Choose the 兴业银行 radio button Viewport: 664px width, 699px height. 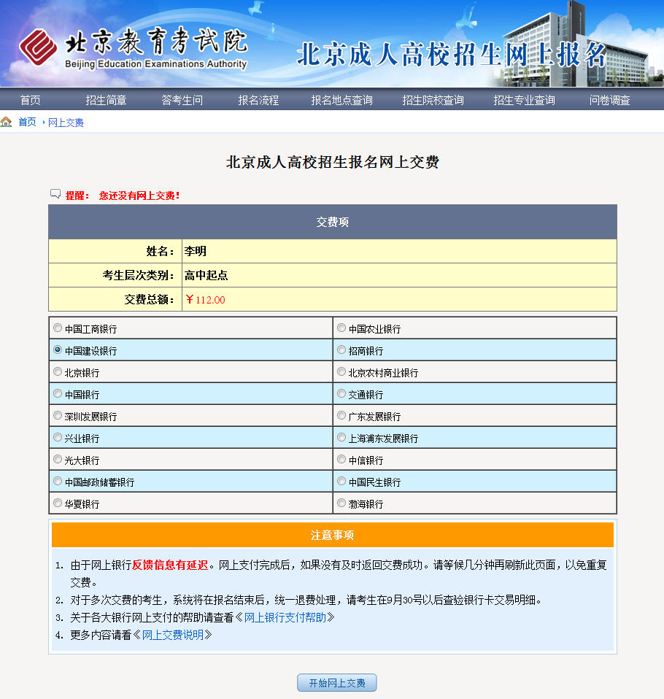tap(58, 437)
